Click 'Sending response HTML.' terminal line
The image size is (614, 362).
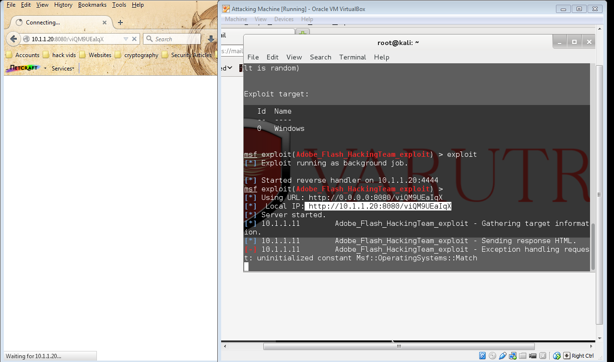529,241
